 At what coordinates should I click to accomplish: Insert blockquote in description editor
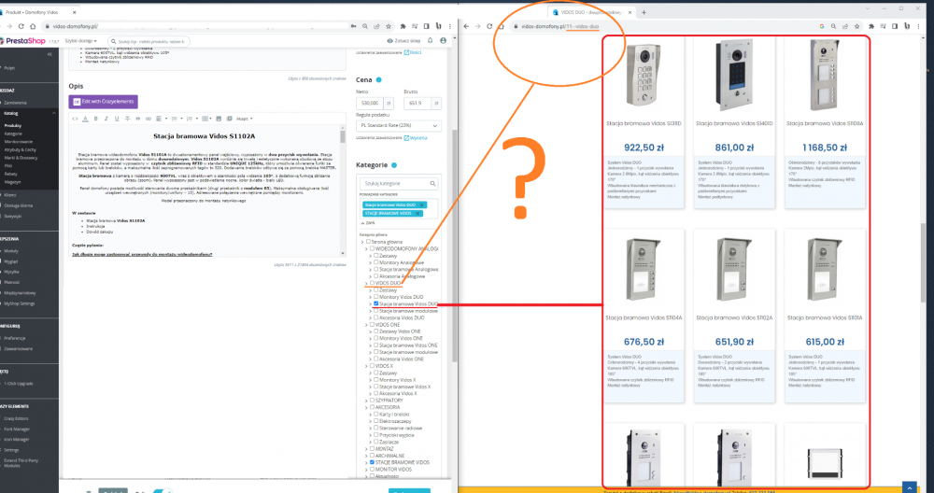pyautogui.click(x=137, y=119)
